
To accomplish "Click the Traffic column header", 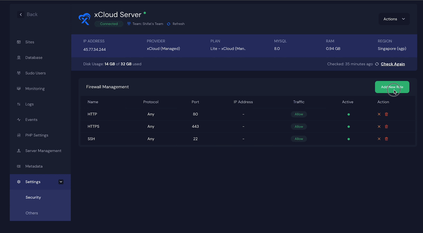I will 299,102.
